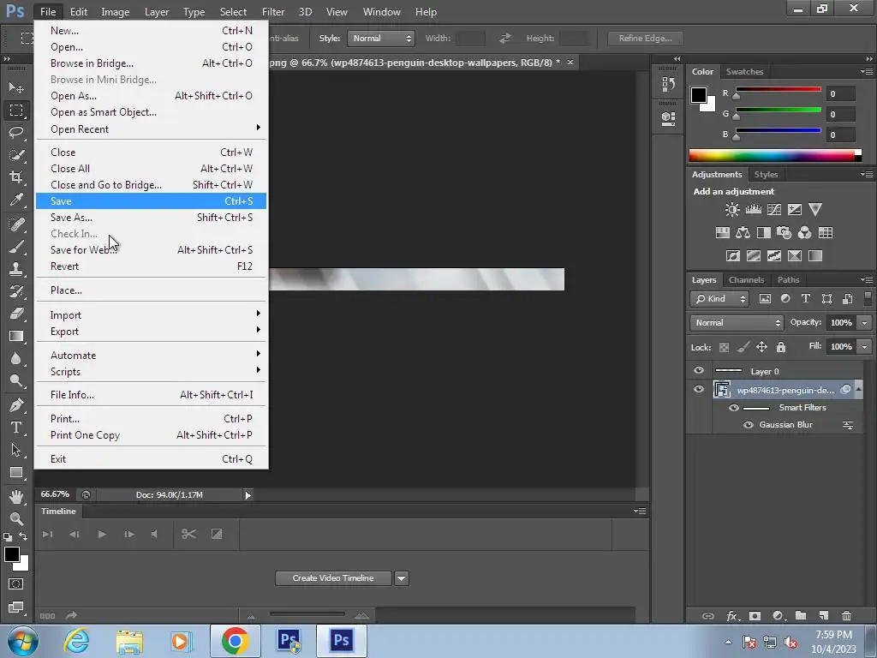Screen dimensions: 877x658
Task: Select the Eyedropper tool
Action: (16, 200)
